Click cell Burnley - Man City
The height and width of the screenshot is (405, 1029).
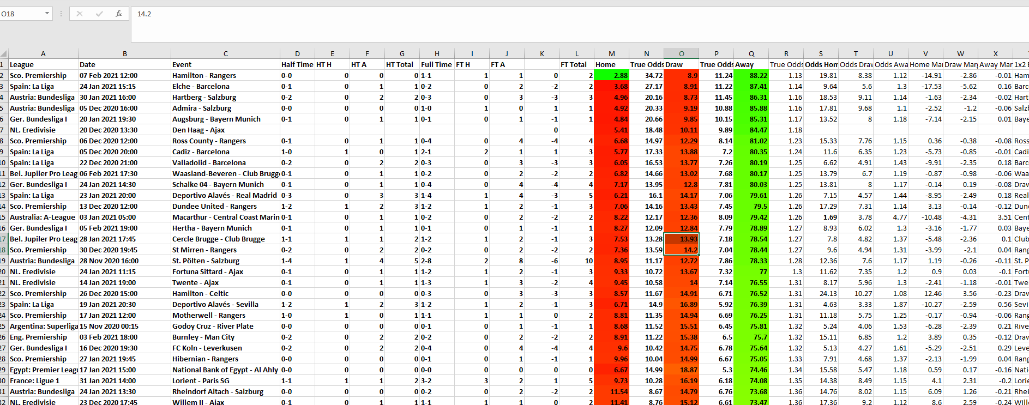(x=225, y=337)
